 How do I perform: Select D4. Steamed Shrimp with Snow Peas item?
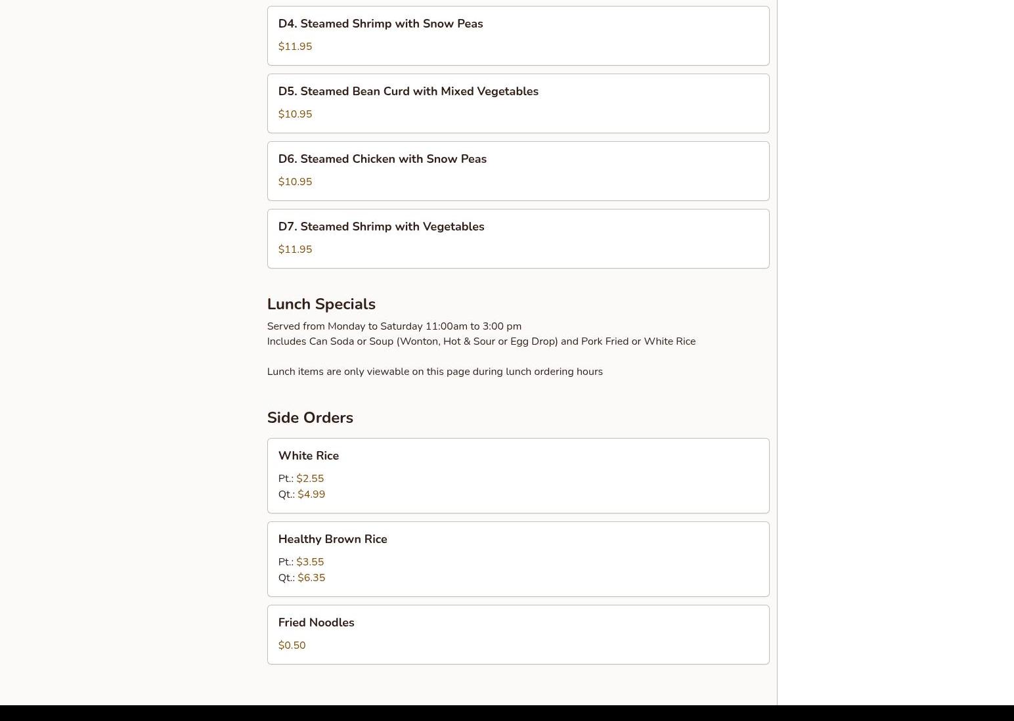pyautogui.click(x=518, y=35)
